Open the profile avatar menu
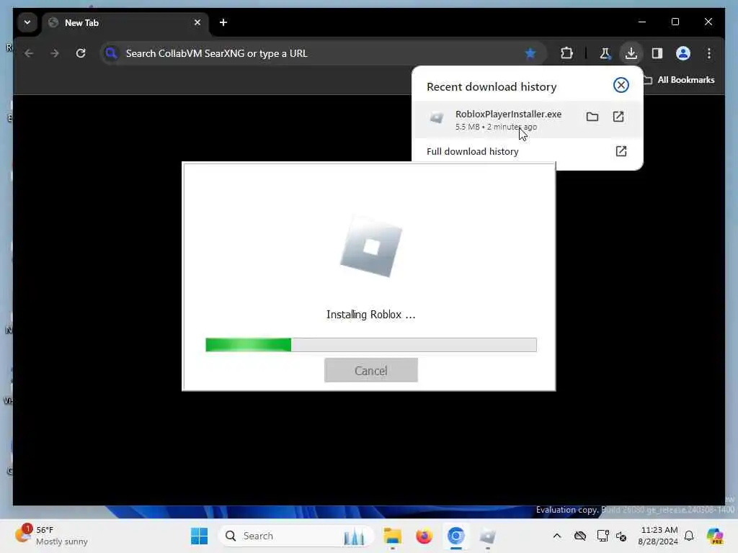The width and height of the screenshot is (738, 553). pos(683,53)
